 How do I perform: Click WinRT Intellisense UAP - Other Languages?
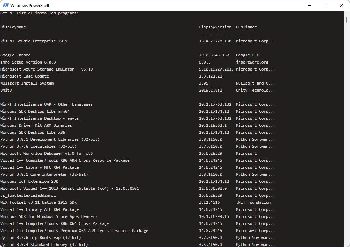47,104
